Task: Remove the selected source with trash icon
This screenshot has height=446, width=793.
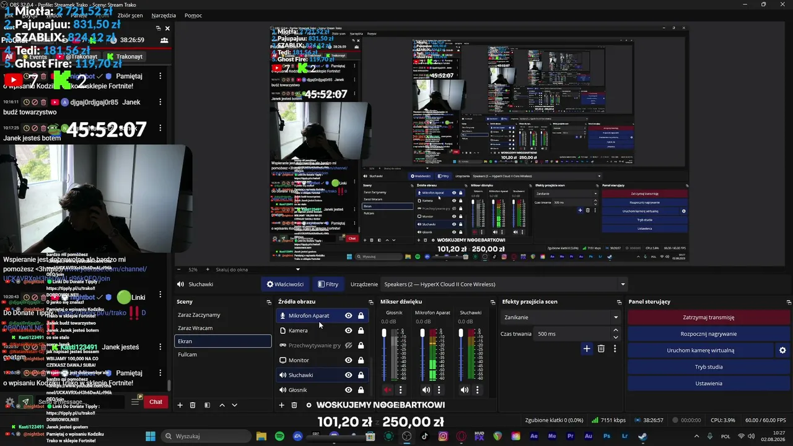Action: 294,405
